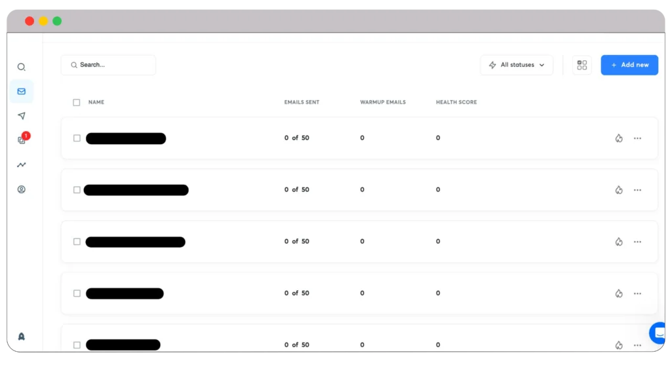Image resolution: width=672 pixels, height=378 pixels.
Task: Tick the checkbox on the first account row
Action: pyautogui.click(x=76, y=138)
